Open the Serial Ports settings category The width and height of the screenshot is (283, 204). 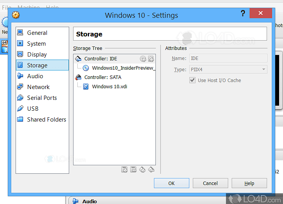(42, 98)
